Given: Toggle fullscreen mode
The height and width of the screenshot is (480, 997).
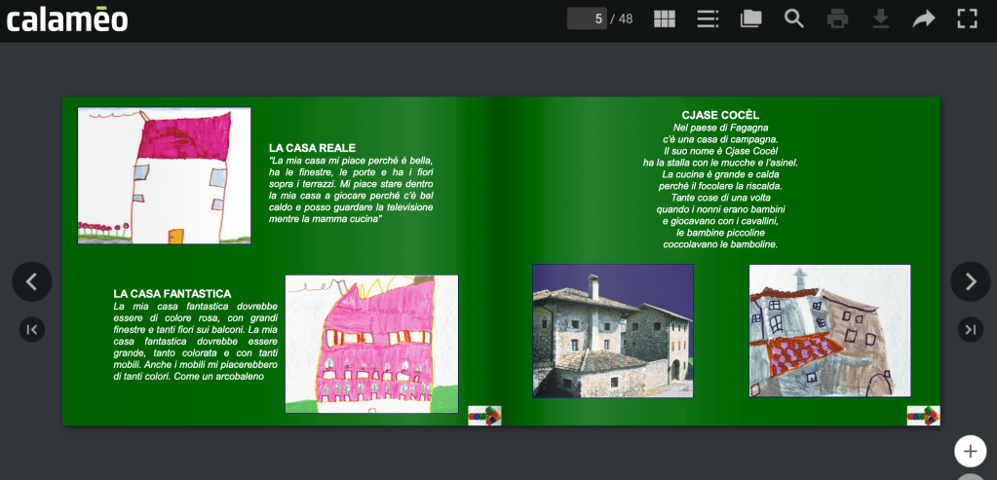Looking at the screenshot, I should click(x=967, y=18).
